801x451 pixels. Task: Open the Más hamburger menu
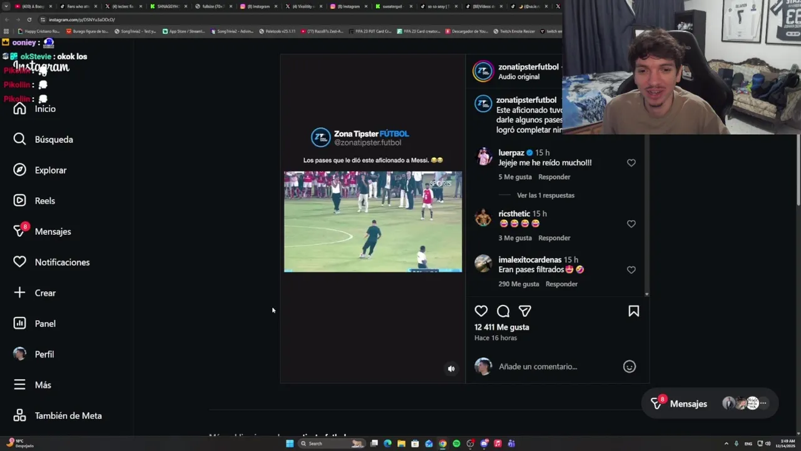33,385
